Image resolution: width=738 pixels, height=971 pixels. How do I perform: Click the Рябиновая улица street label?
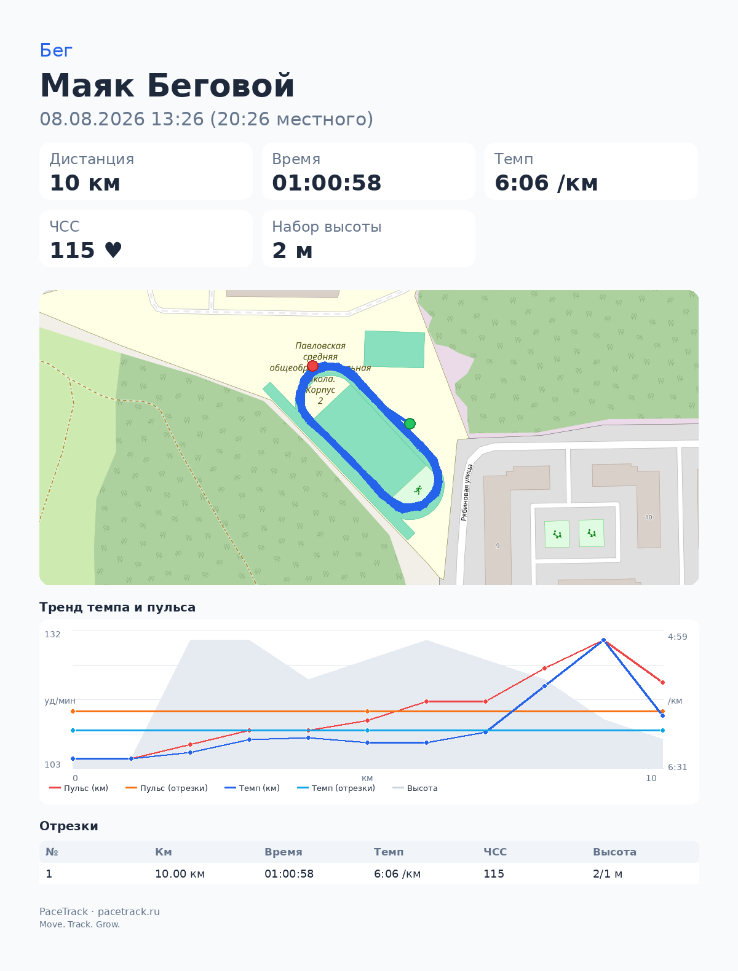(x=466, y=493)
